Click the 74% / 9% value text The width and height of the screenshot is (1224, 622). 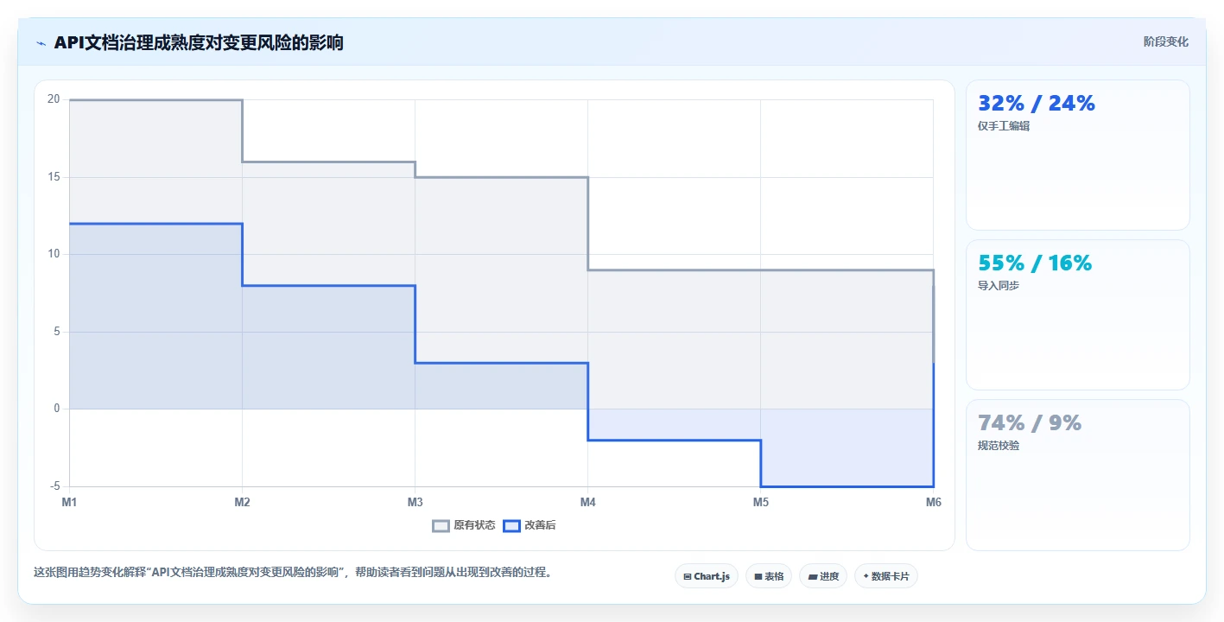pos(1030,423)
